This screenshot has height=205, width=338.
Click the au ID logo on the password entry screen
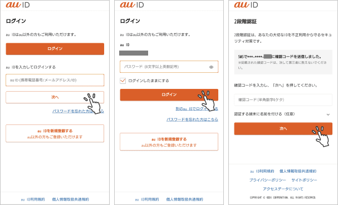tap(132, 5)
